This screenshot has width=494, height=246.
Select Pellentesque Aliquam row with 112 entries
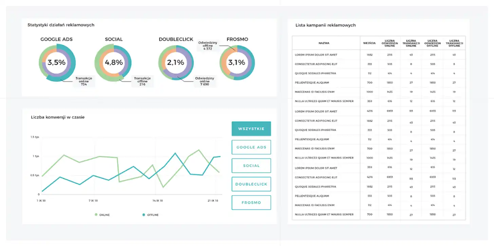pos(379,139)
